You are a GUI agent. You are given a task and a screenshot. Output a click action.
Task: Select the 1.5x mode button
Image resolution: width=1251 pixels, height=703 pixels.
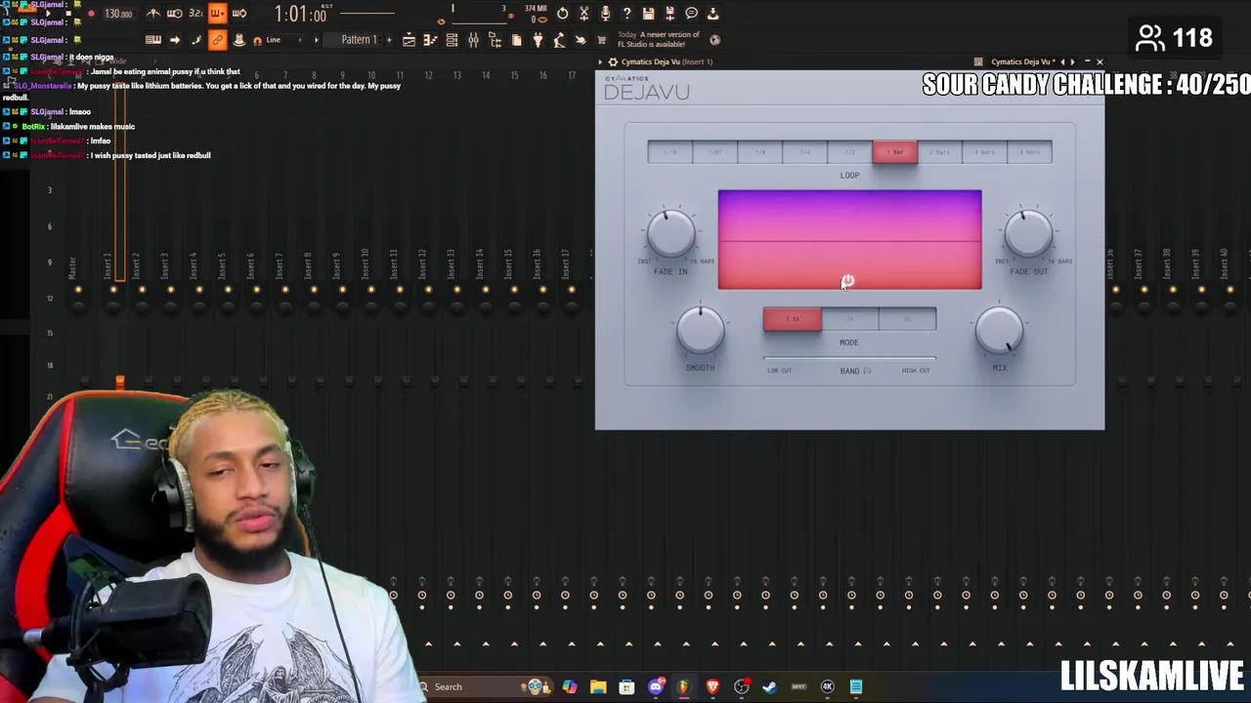(x=793, y=319)
